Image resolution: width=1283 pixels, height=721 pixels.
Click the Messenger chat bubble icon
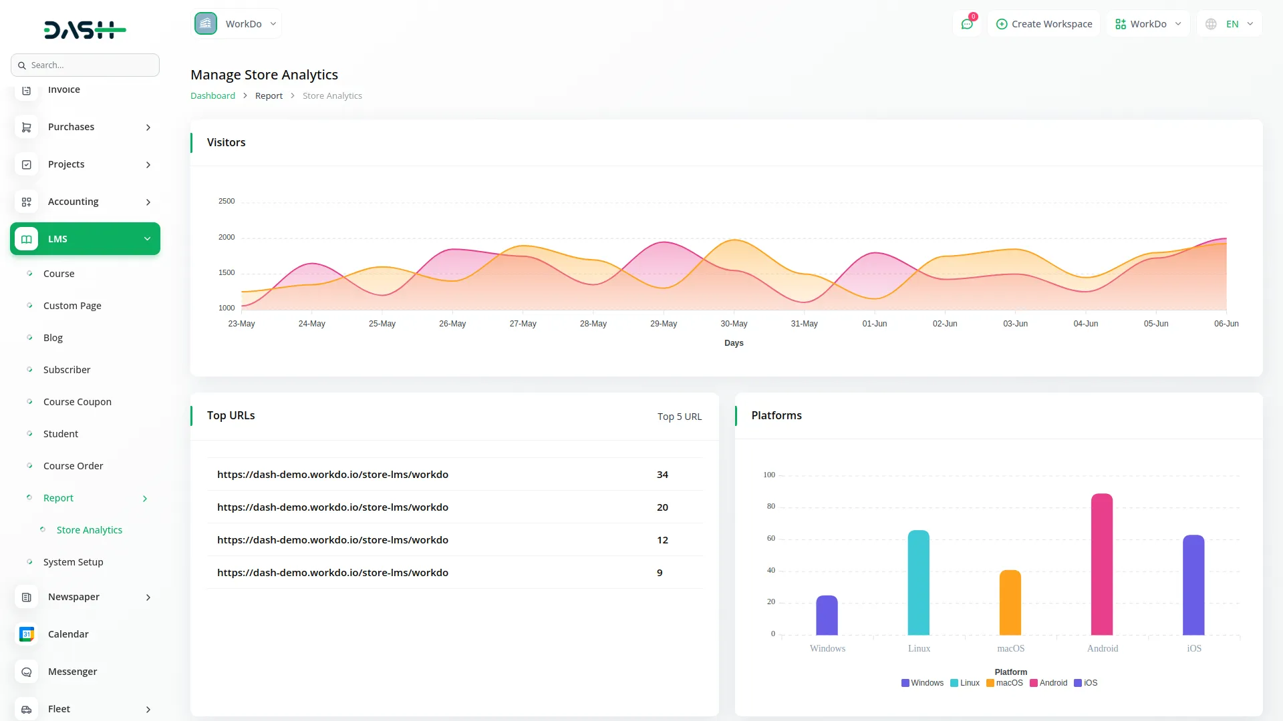pos(26,672)
